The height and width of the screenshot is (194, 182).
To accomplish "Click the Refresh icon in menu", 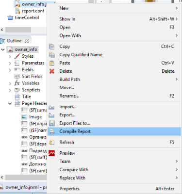I will (52, 143).
